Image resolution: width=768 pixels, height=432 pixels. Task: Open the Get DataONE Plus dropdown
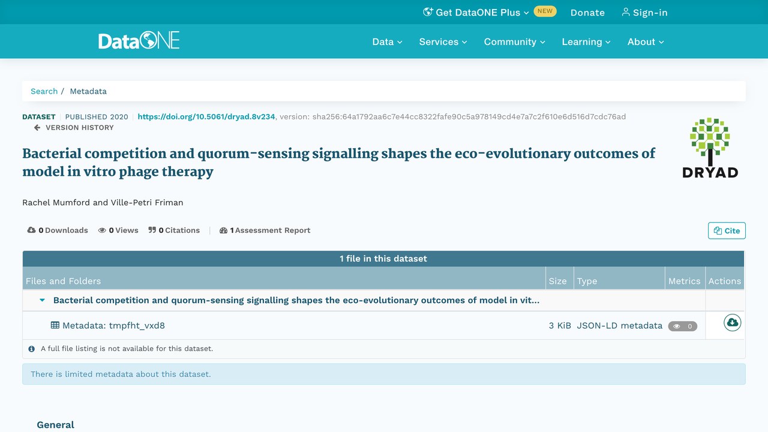pyautogui.click(x=476, y=13)
